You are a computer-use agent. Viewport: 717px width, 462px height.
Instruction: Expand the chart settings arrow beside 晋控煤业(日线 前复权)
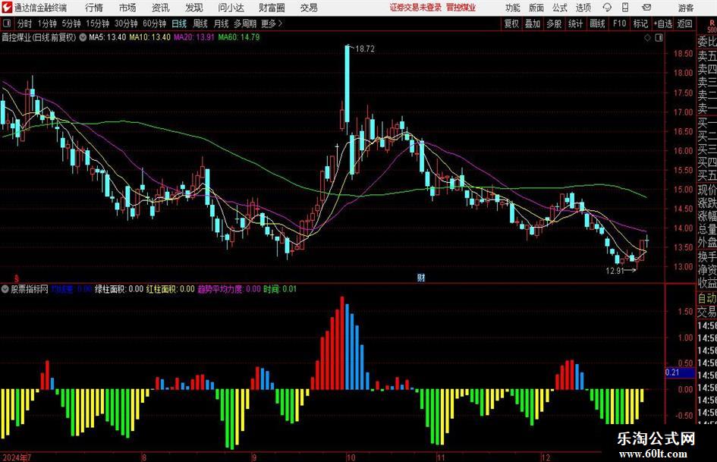point(83,37)
